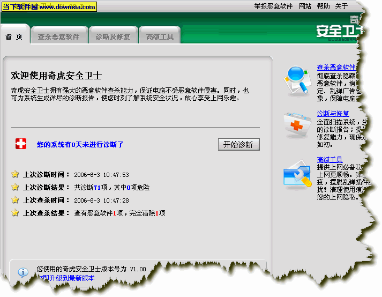Click the 欢迎使用奇虎安全卫士 heading
Screen dimensions: 382x297
tap(56, 76)
